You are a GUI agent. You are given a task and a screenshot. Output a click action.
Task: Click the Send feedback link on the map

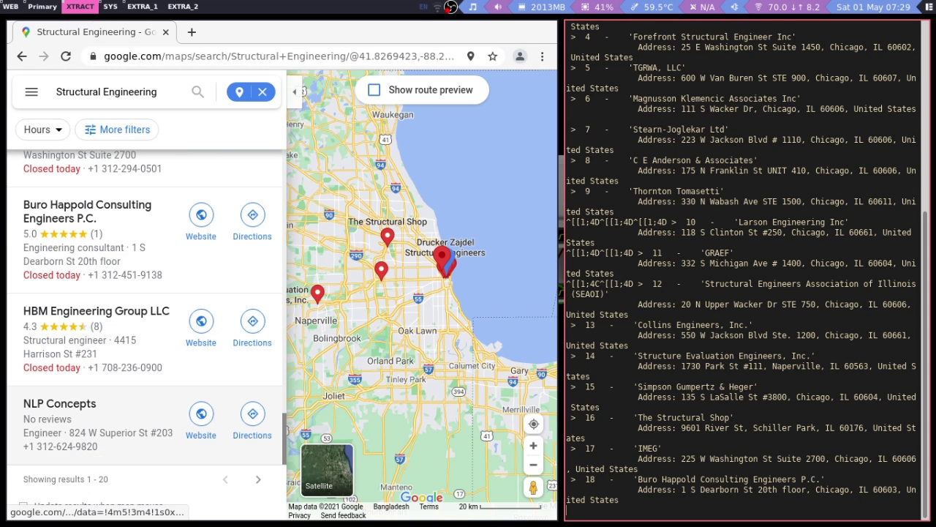(343, 515)
